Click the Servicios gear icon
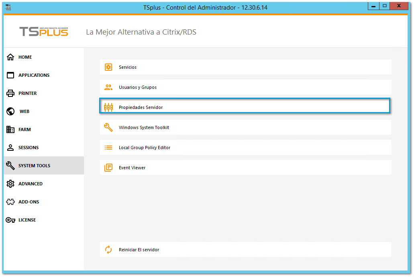Viewport: 414px width, 277px height. click(x=108, y=67)
